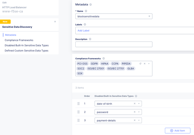Click the Add Label link
This screenshot has width=194, height=135.
pyautogui.click(x=83, y=31)
